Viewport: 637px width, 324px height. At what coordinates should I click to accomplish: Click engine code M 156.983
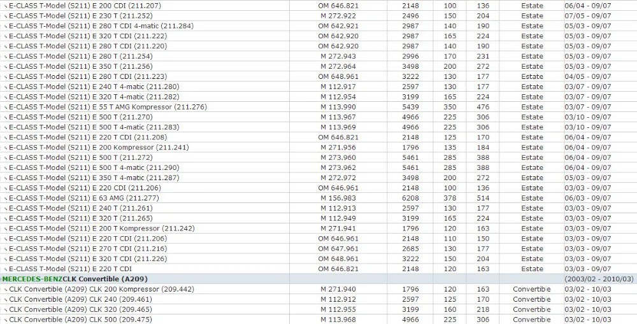click(338, 198)
